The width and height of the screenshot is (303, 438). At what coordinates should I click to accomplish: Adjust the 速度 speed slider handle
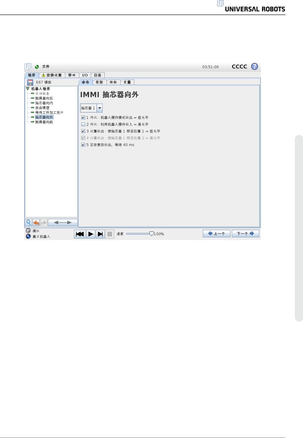[151, 233]
